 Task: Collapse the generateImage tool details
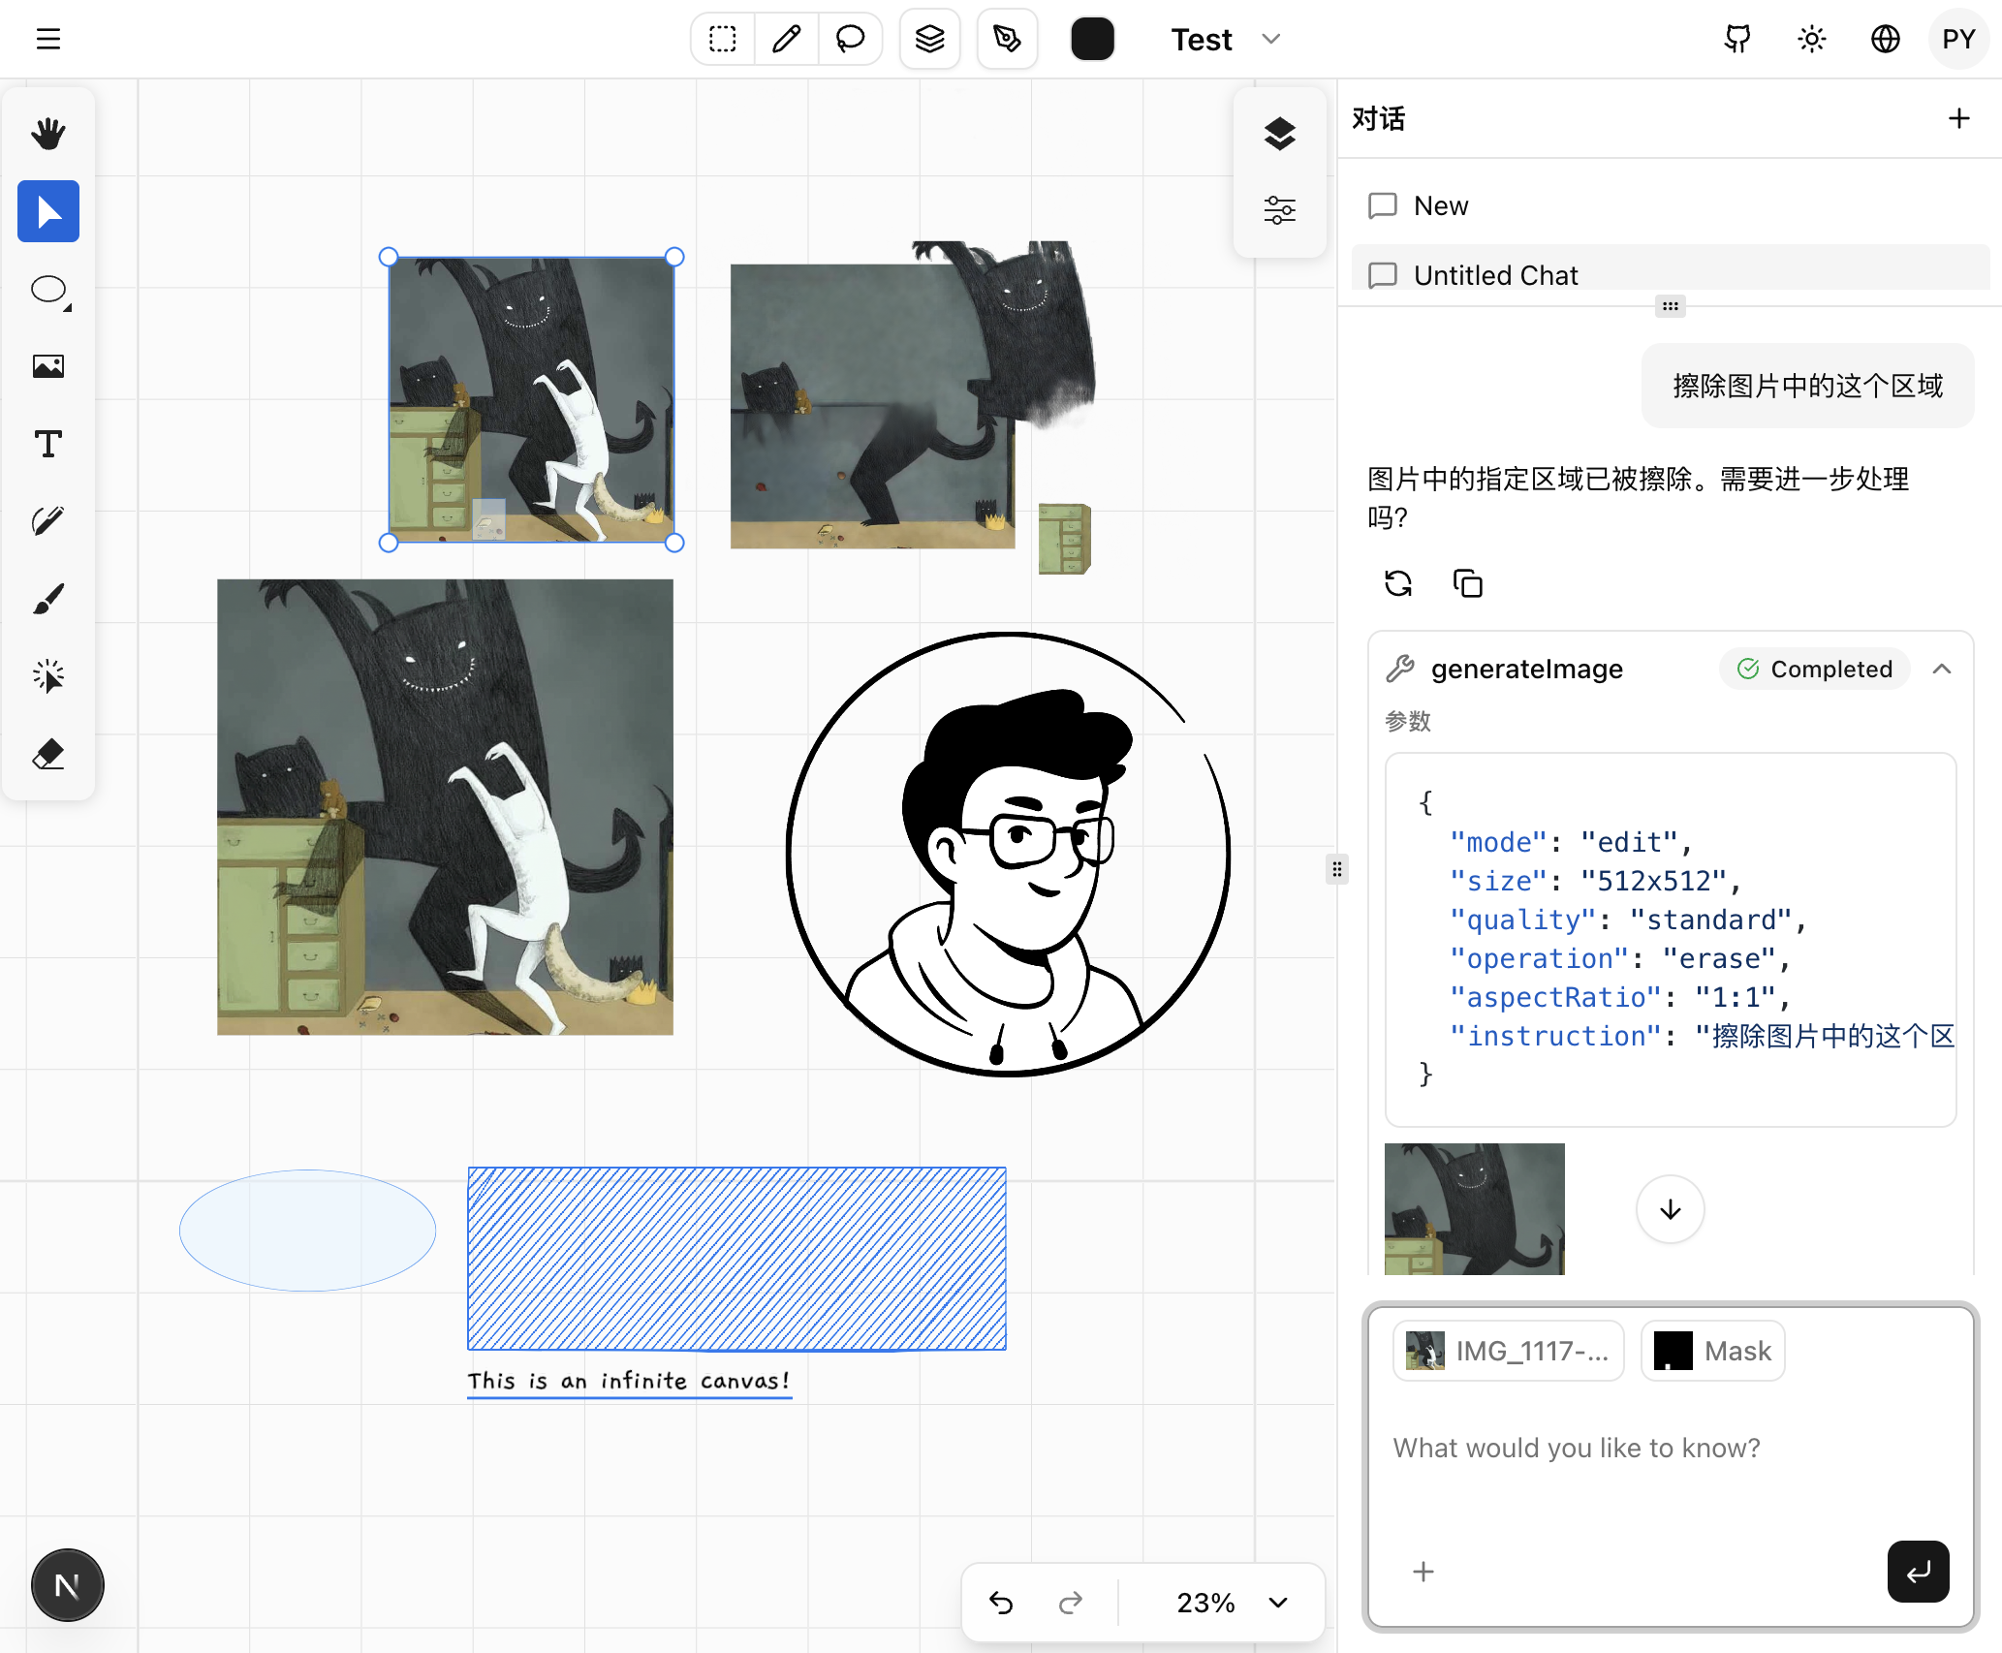tap(1942, 669)
